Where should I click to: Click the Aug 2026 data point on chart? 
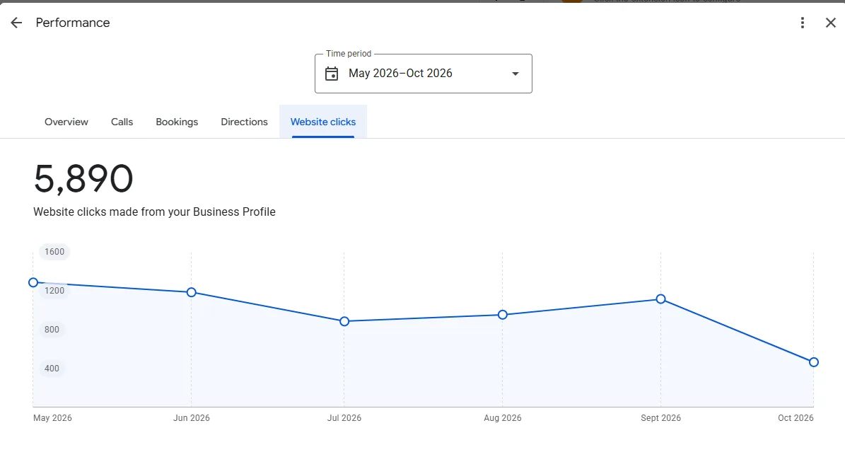[502, 315]
